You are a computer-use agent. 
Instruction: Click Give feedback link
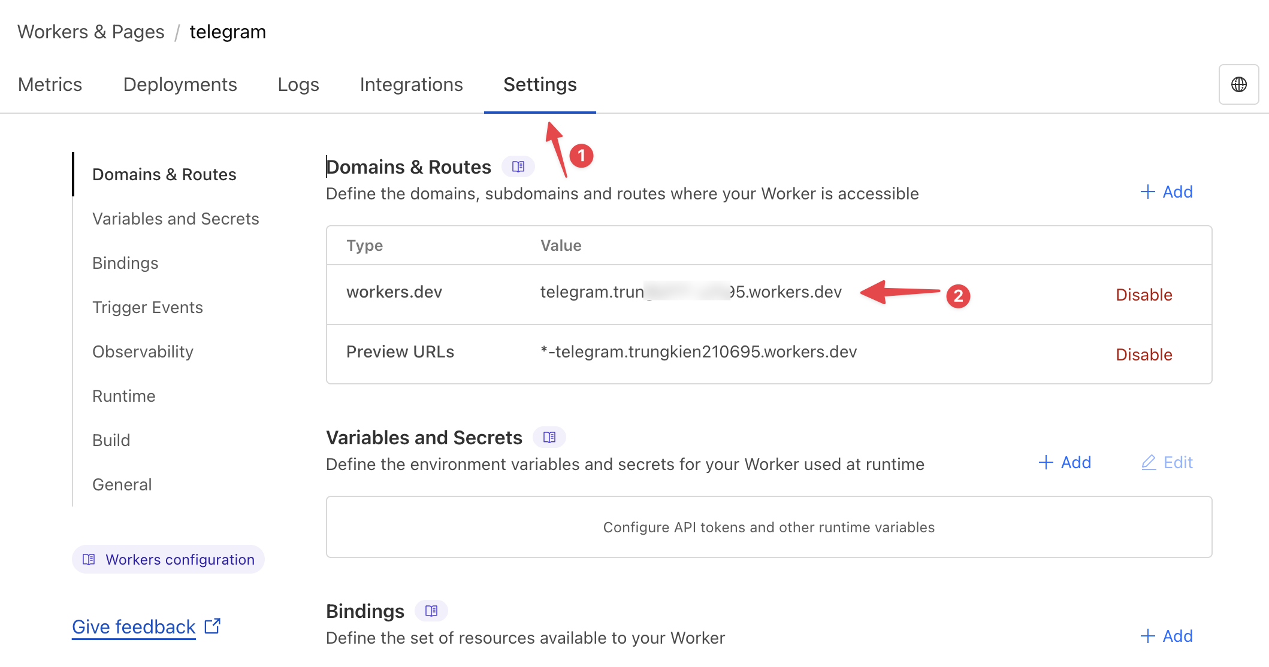tap(134, 626)
